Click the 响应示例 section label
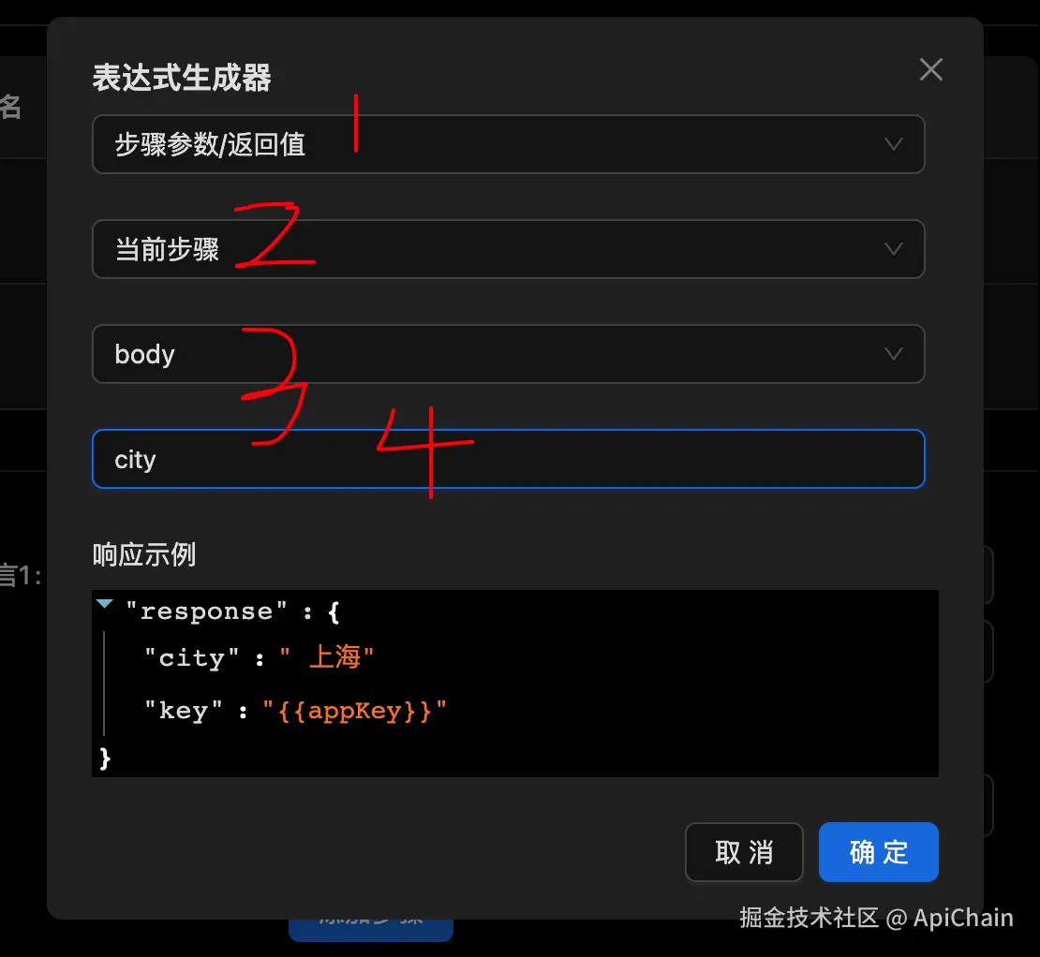 coord(144,554)
